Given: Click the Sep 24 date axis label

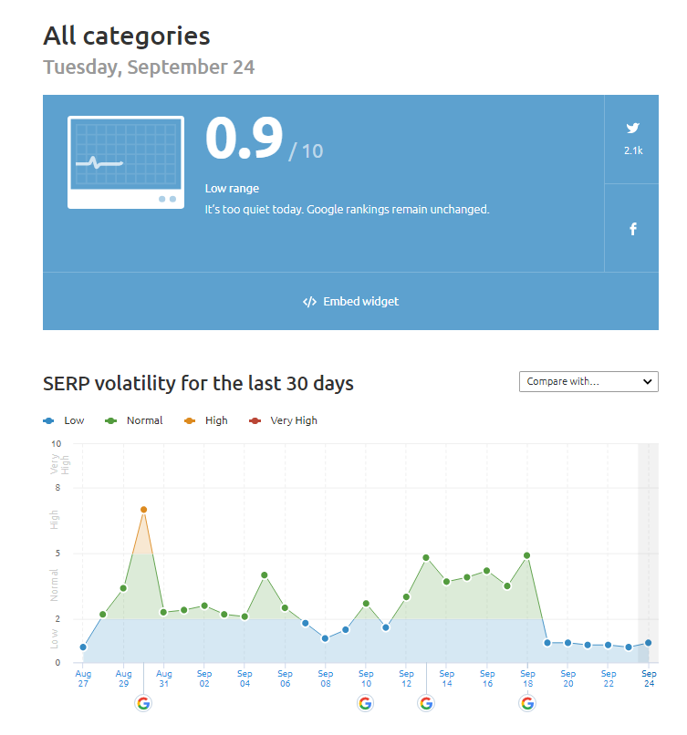Looking at the screenshot, I should (649, 678).
